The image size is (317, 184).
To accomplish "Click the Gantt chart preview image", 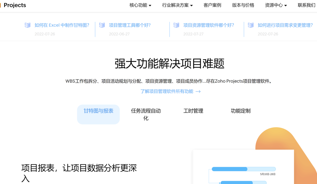I will tap(243, 167).
